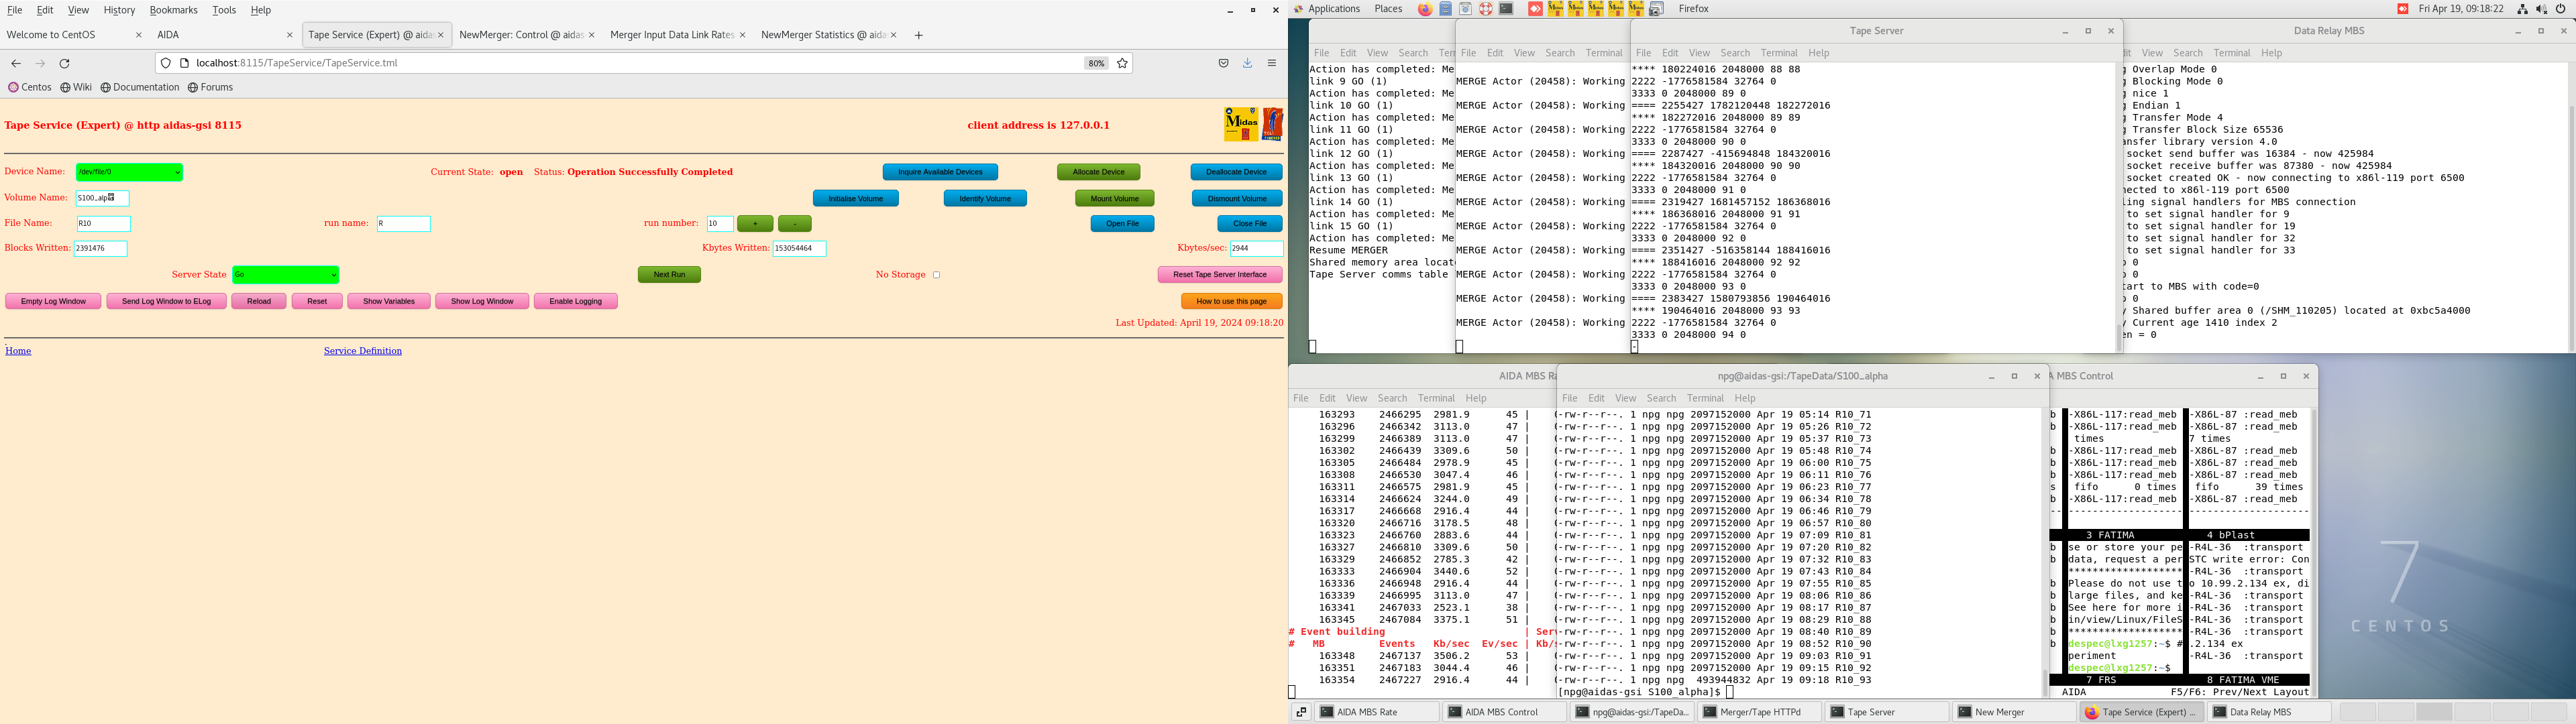This screenshot has height=724, width=2576.
Task: Click the workspace switcher icon in bottom taskbar
Action: [1301, 712]
